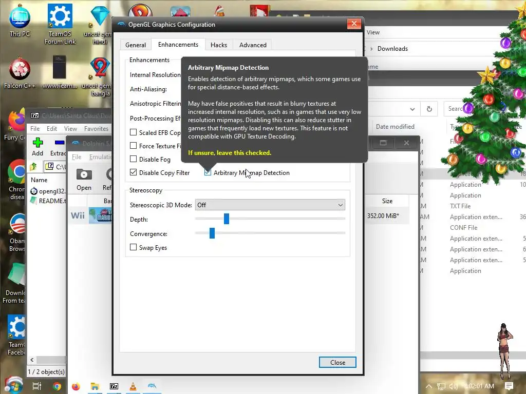Screen dimensions: 526x394
Task: Click Name column header in 7-Zip
Action: tap(39, 180)
